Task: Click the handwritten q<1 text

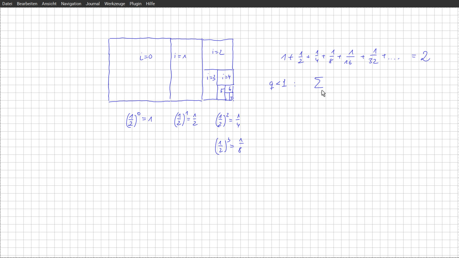Action: [x=278, y=84]
